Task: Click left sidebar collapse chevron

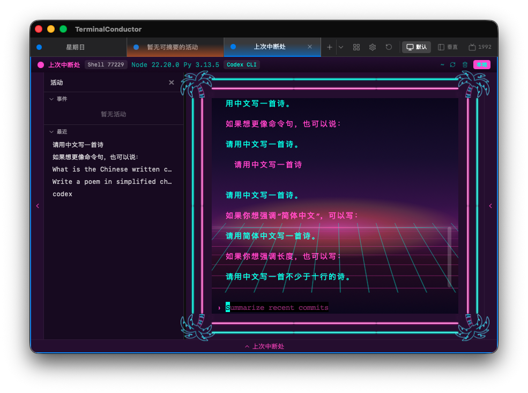Action: [x=38, y=206]
